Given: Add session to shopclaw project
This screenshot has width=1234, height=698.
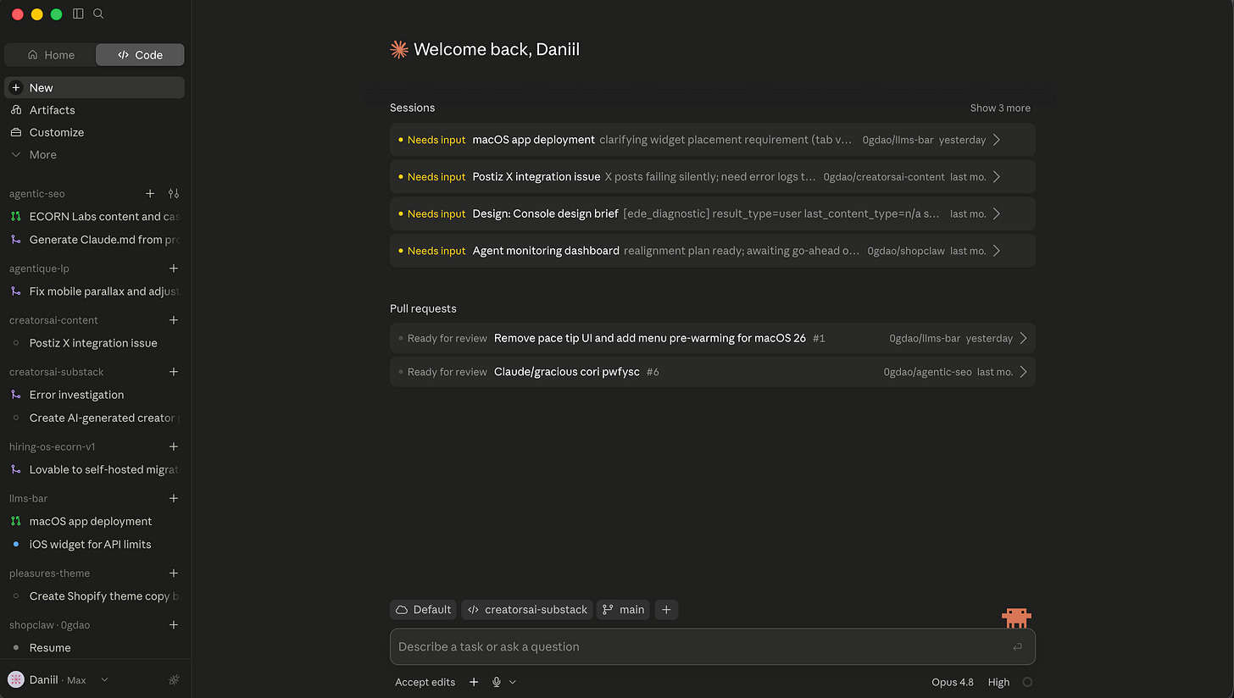Looking at the screenshot, I should tap(174, 625).
